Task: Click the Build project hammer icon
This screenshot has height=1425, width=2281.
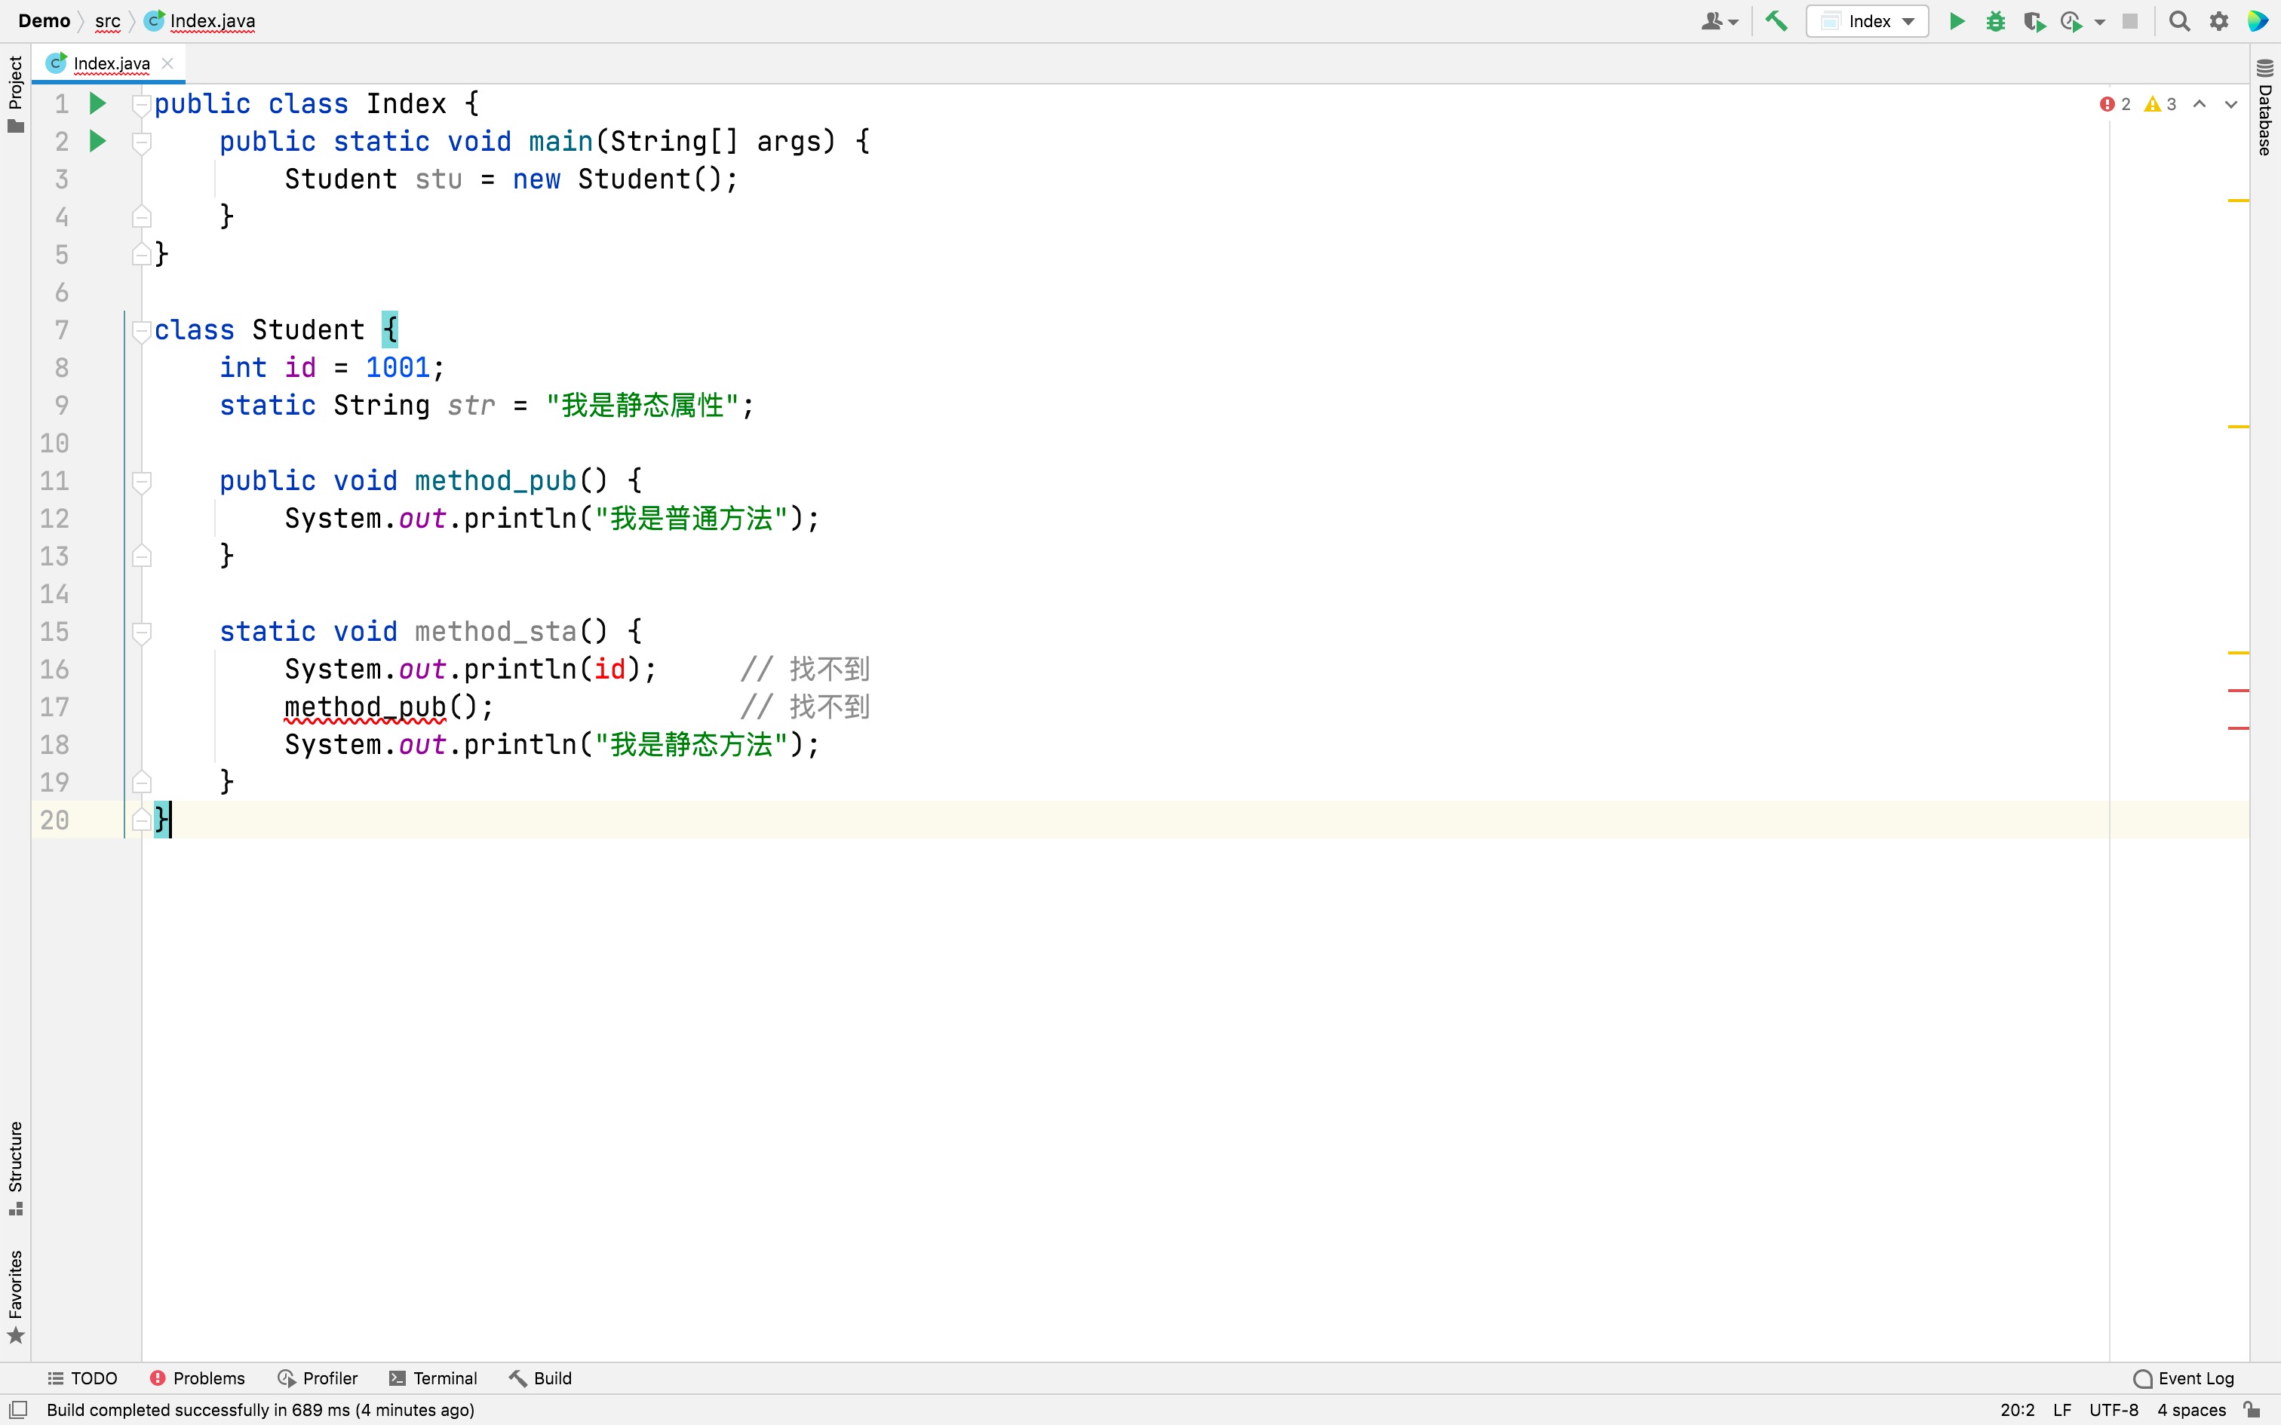Action: pos(1776,21)
